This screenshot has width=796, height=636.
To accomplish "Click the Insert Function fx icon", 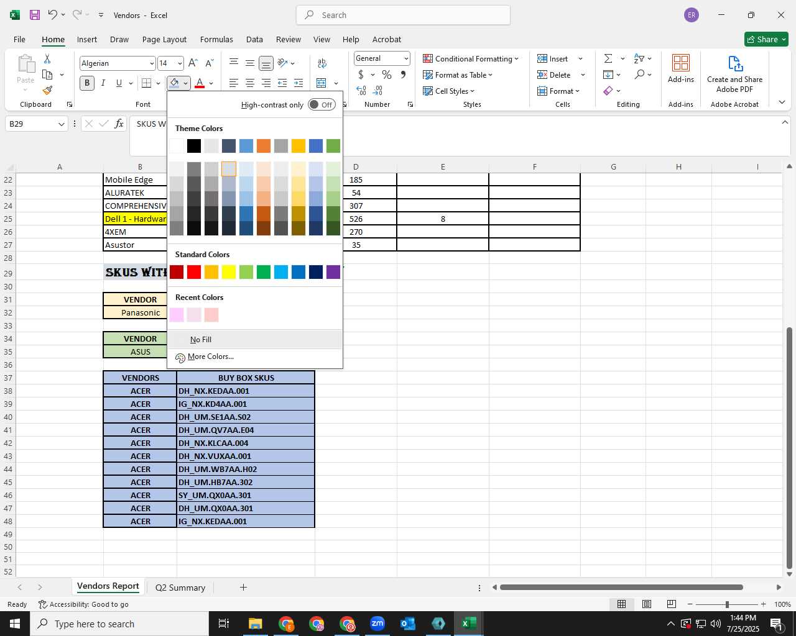I will (119, 124).
